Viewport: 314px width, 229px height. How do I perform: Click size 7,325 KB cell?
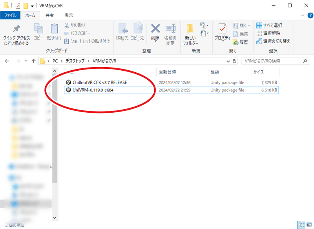pyautogui.click(x=269, y=82)
